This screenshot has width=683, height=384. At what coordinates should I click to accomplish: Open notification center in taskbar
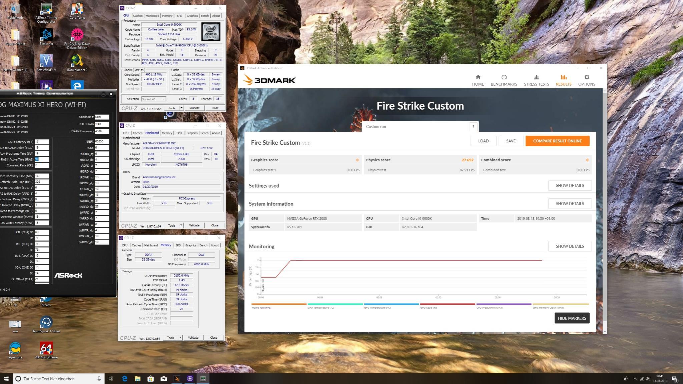[674, 379]
